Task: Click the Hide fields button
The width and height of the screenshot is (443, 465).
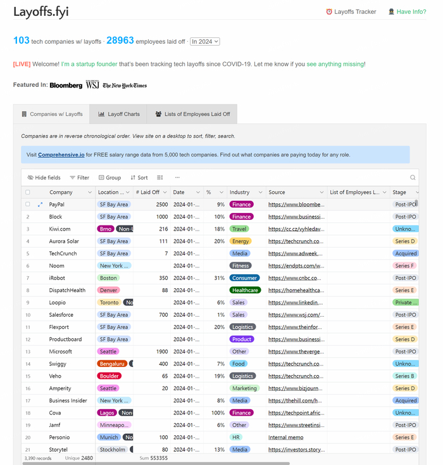Action: pyautogui.click(x=44, y=177)
